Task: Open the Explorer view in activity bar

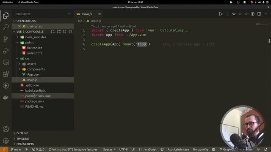Action: tap(6, 16)
